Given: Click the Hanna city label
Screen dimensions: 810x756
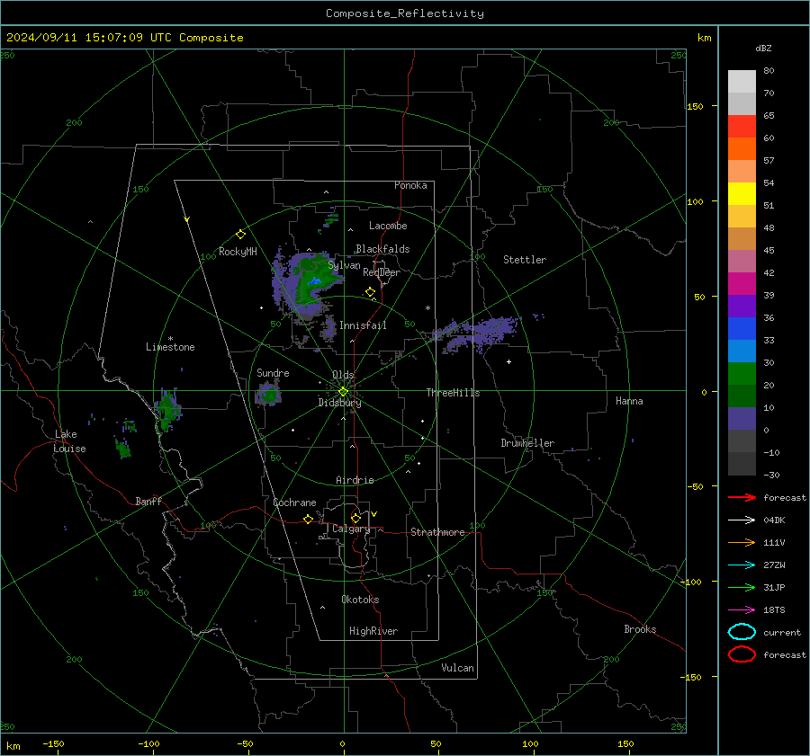Looking at the screenshot, I should coord(629,401).
